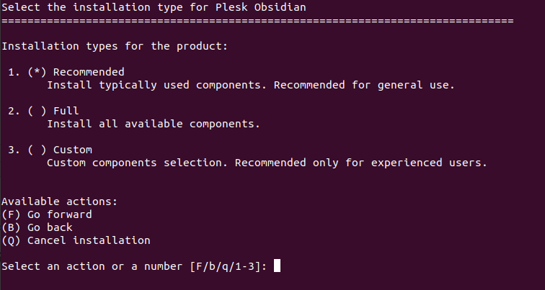The width and height of the screenshot is (545, 290).
Task: Click the terminal cursor block after the prompt
Action: [277, 266]
